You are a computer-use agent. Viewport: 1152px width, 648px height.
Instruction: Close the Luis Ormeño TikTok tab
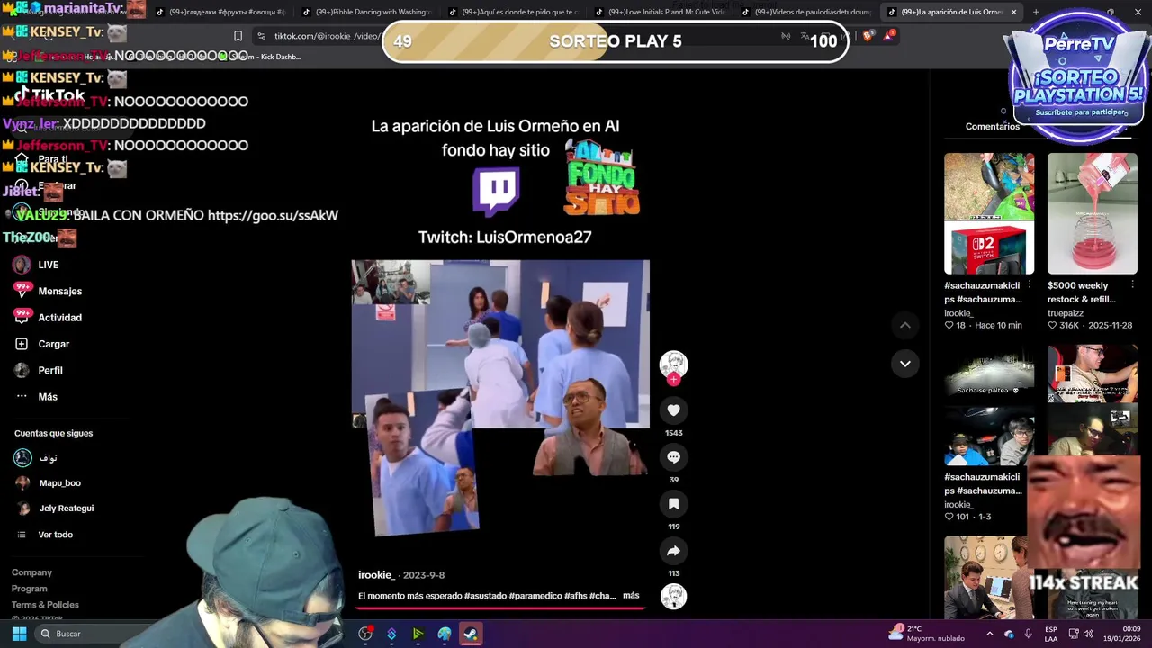1013,12
